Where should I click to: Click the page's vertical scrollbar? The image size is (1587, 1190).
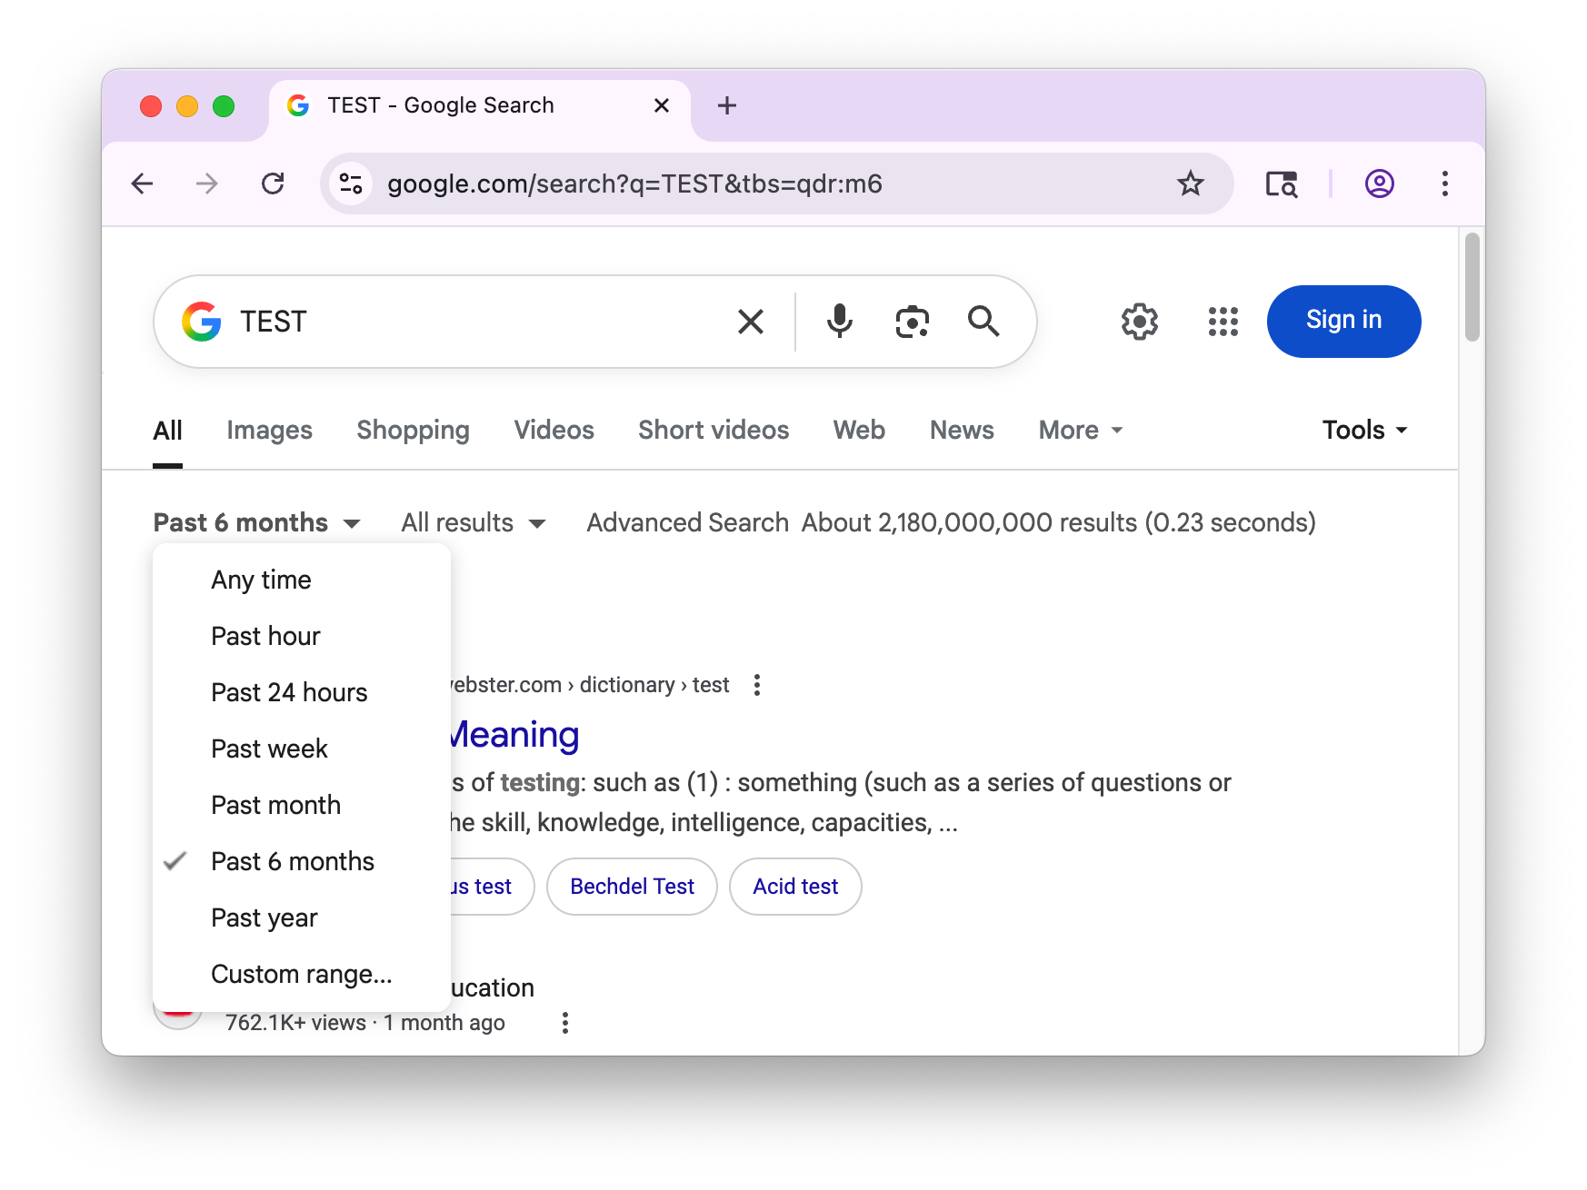click(x=1472, y=288)
